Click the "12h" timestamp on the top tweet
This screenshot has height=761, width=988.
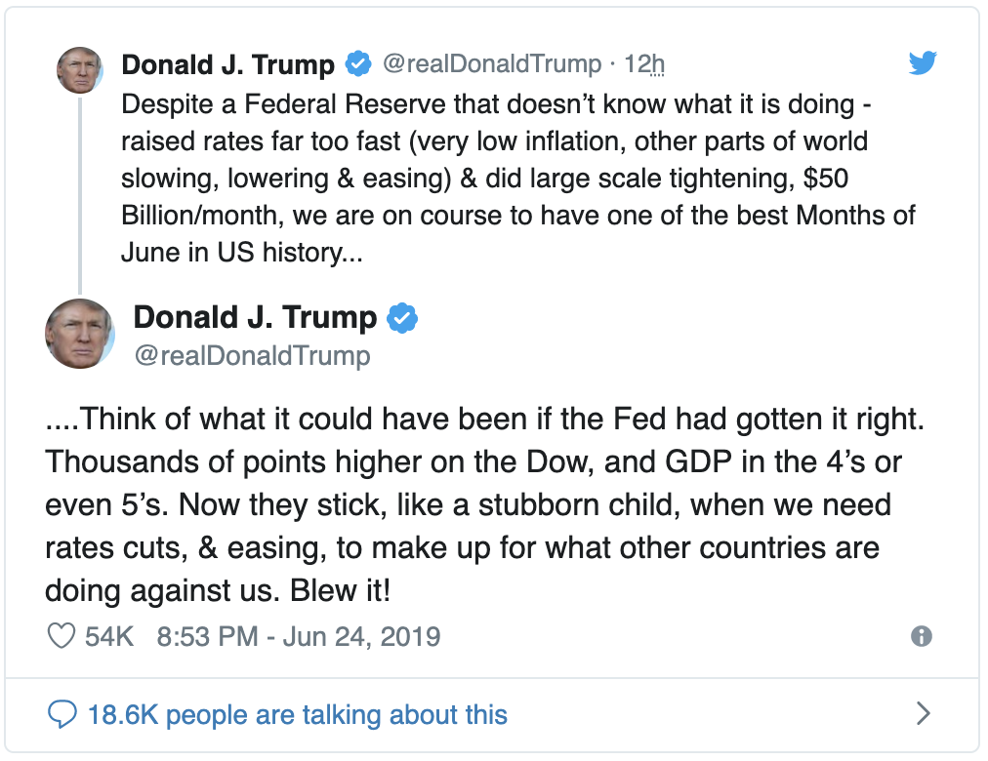(644, 64)
